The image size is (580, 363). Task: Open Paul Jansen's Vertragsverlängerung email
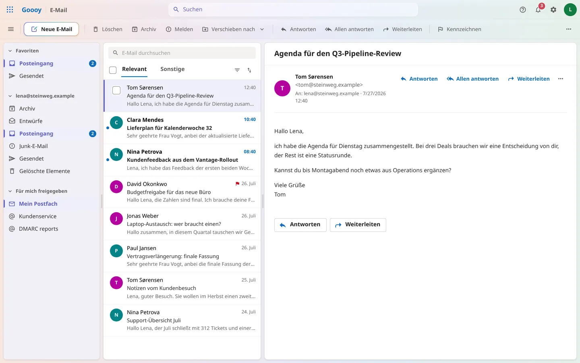click(x=182, y=256)
